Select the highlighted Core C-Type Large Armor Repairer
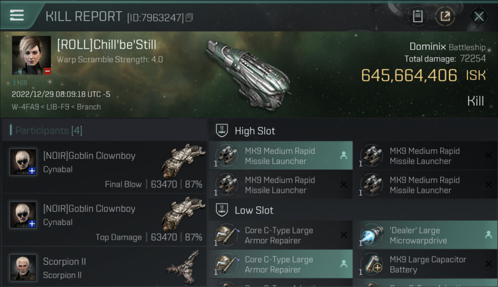498x287 pixels. pos(280,264)
